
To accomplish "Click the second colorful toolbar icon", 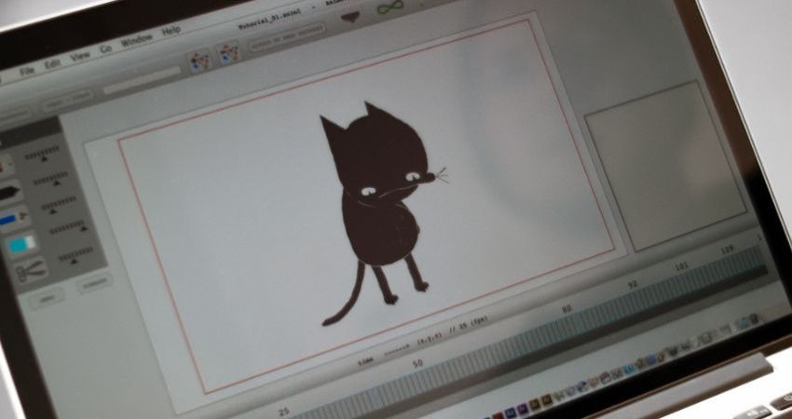I will pos(228,54).
